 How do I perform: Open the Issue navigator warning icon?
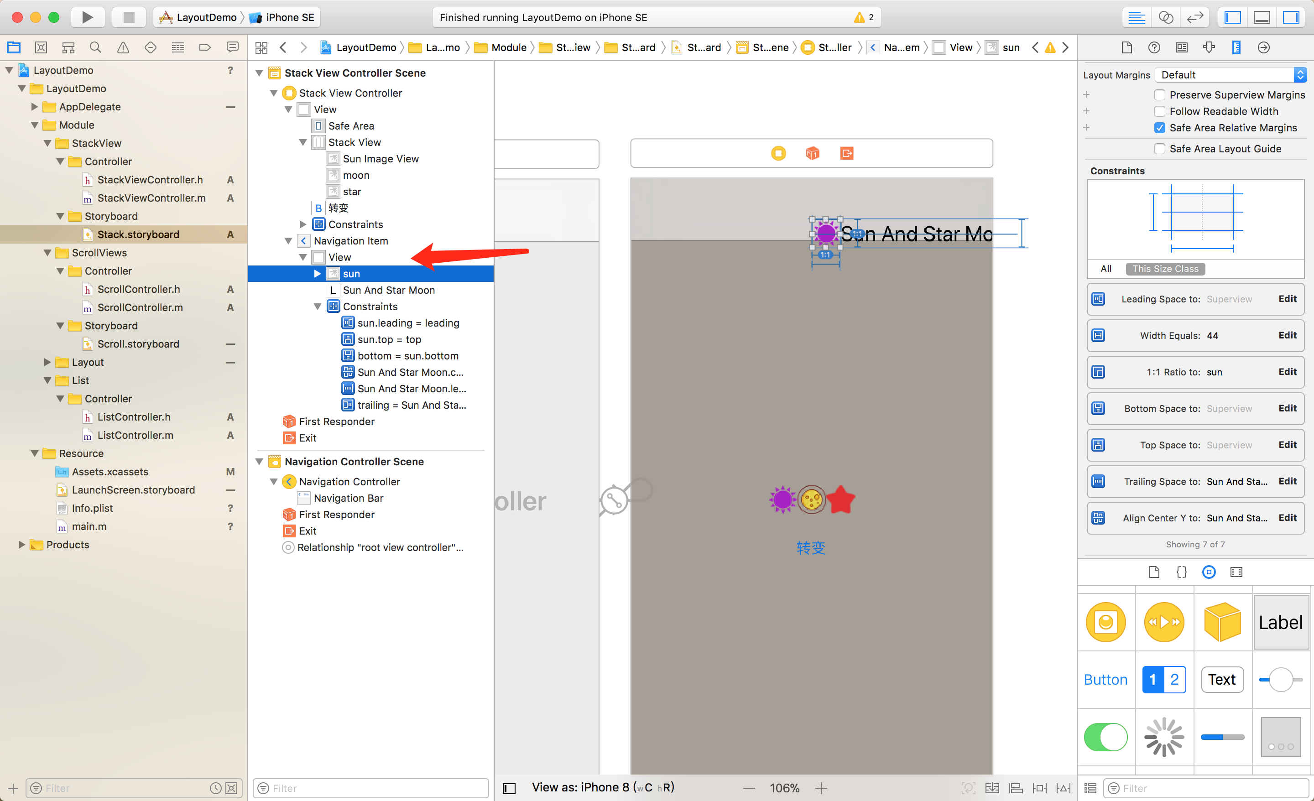pos(123,47)
